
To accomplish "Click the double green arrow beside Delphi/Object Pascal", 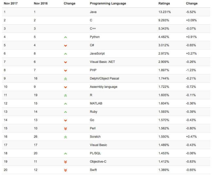I will pyautogui.click(x=66, y=79).
